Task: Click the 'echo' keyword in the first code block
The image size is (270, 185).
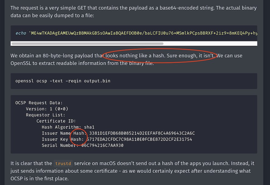Action: 21,33
